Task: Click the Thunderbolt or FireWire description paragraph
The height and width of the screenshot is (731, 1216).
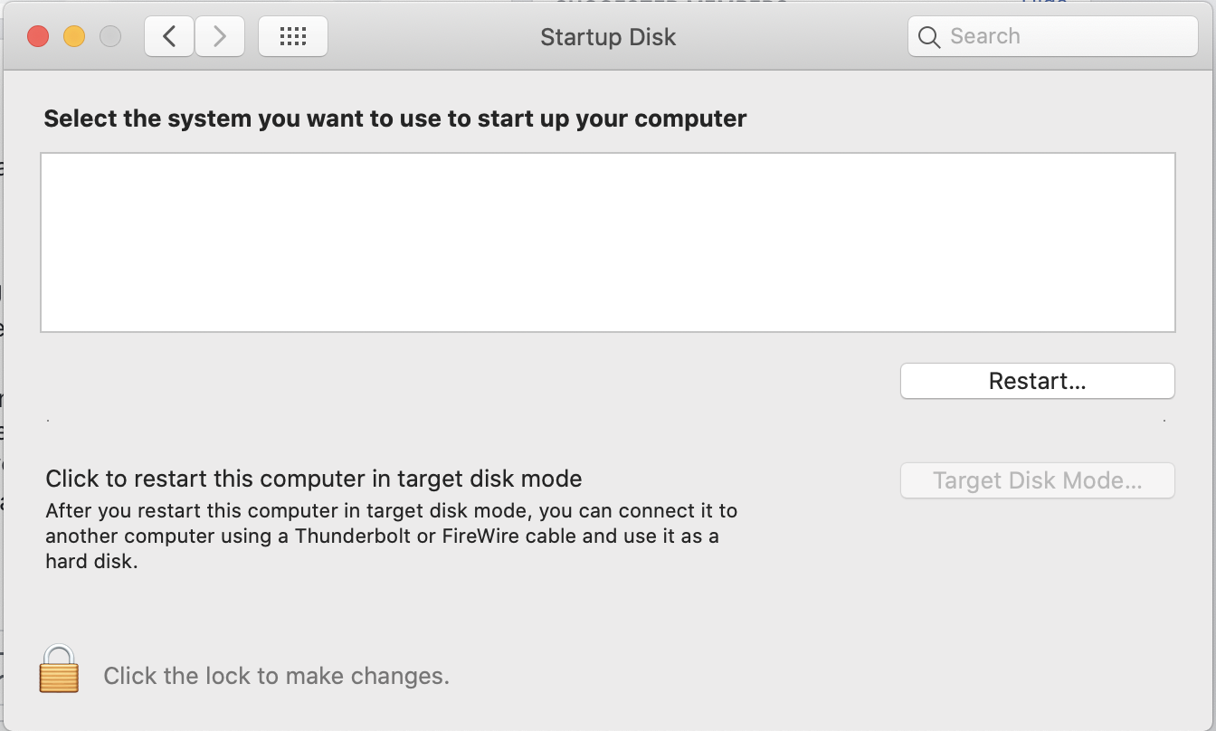Action: tap(391, 536)
